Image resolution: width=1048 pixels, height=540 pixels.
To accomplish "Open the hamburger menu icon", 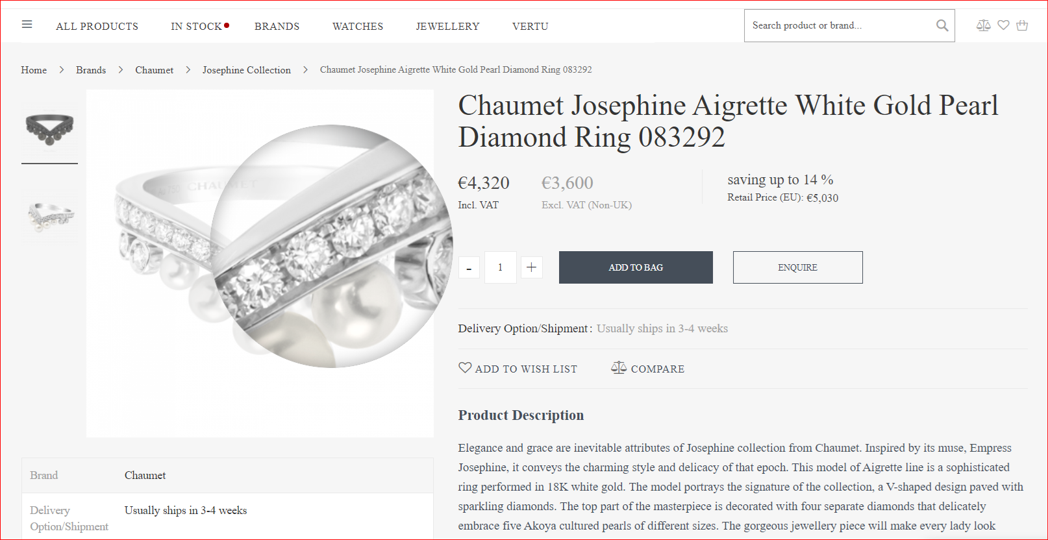I will coord(27,25).
